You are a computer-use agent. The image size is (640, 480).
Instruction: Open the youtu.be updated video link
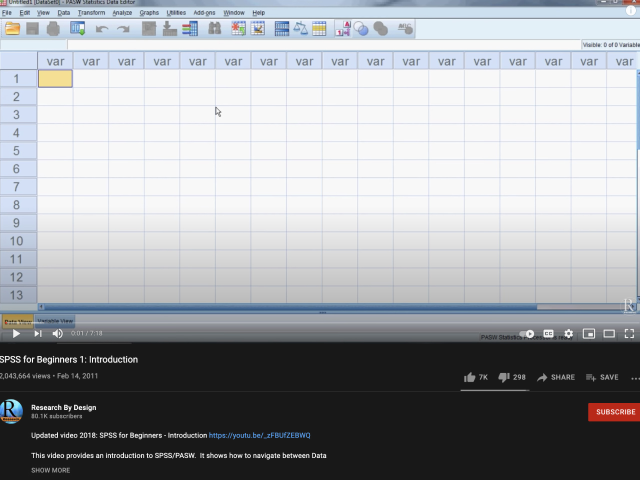(x=259, y=435)
